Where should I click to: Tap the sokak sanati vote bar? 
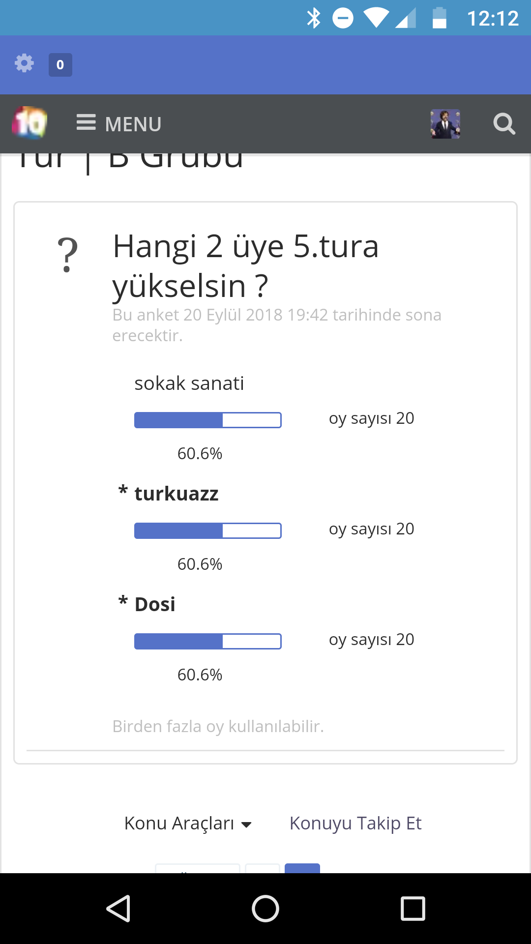click(207, 420)
